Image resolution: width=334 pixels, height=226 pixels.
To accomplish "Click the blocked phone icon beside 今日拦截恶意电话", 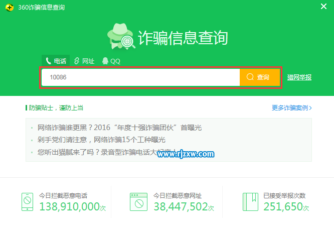I will tap(27, 202).
